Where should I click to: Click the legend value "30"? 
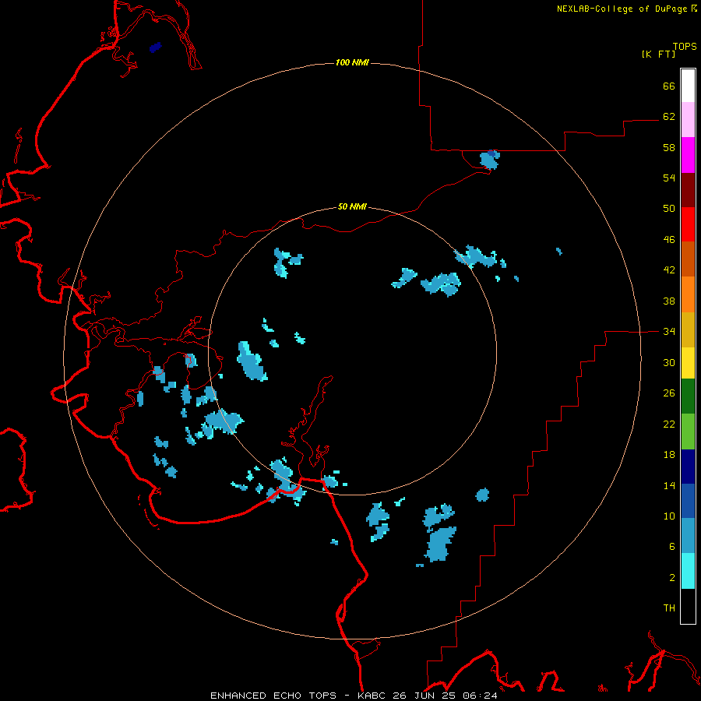pyautogui.click(x=669, y=362)
